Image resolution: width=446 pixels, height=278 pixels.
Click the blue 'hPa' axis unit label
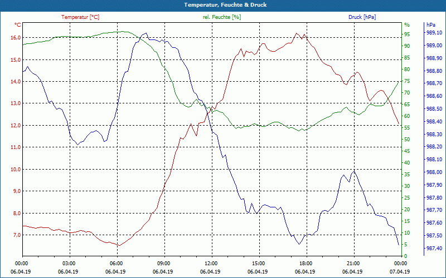[x=430, y=25]
